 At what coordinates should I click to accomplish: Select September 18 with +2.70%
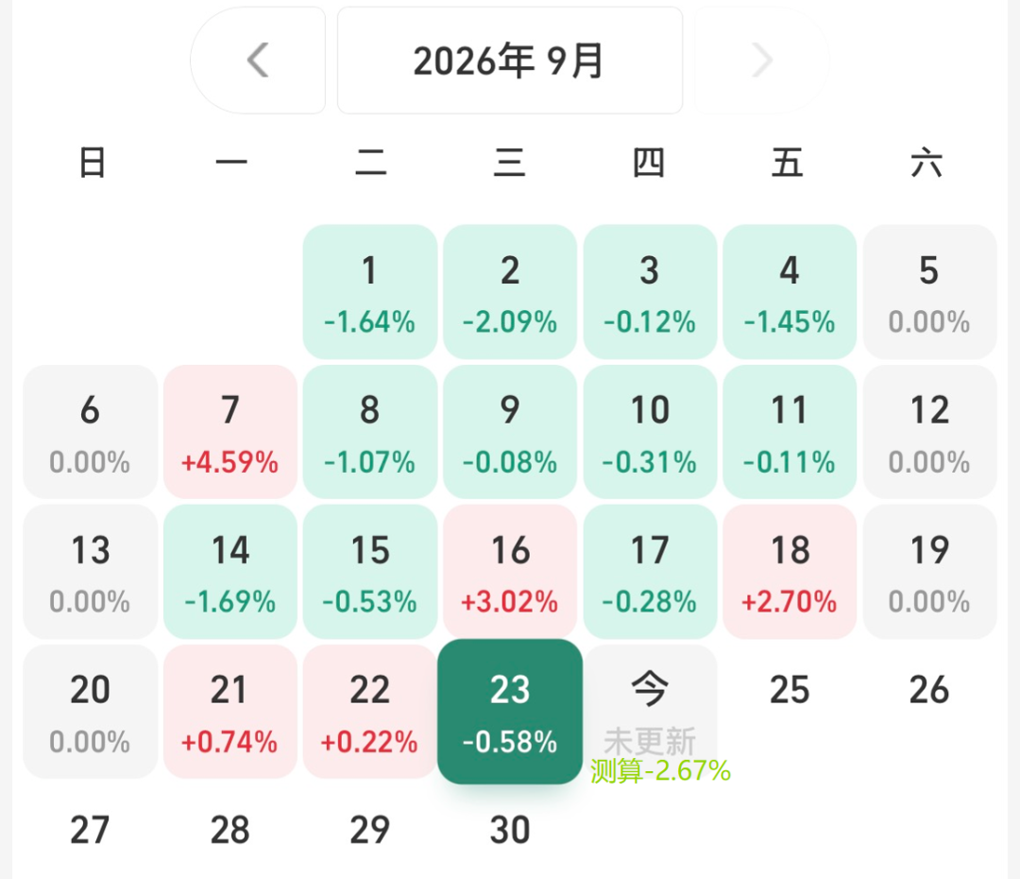[x=790, y=572]
